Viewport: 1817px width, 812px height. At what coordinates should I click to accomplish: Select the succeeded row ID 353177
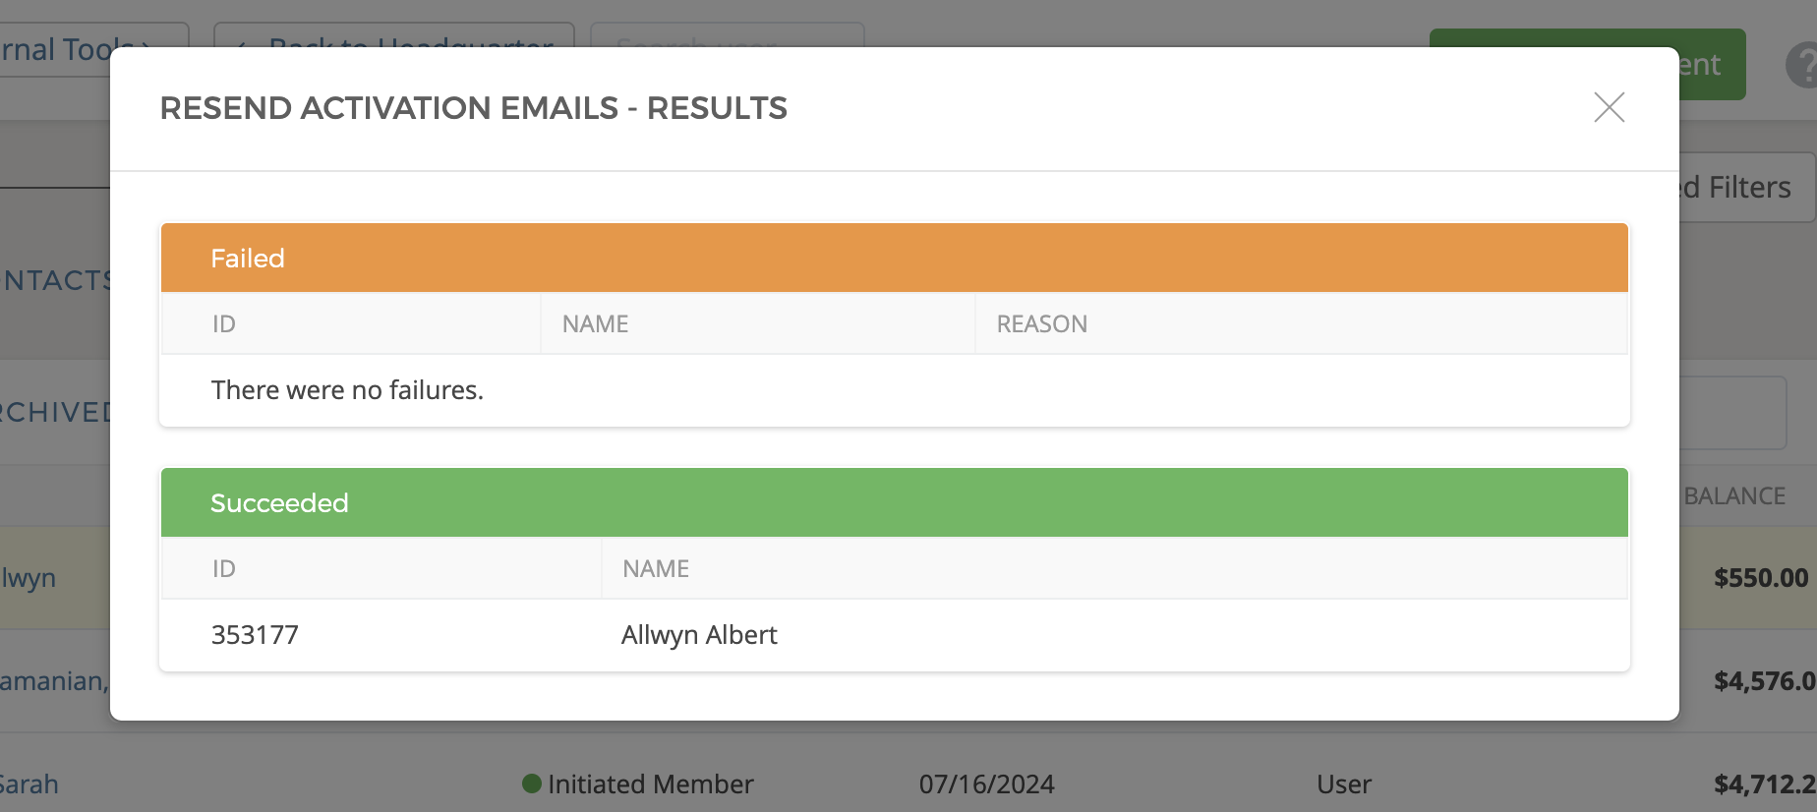point(255,635)
